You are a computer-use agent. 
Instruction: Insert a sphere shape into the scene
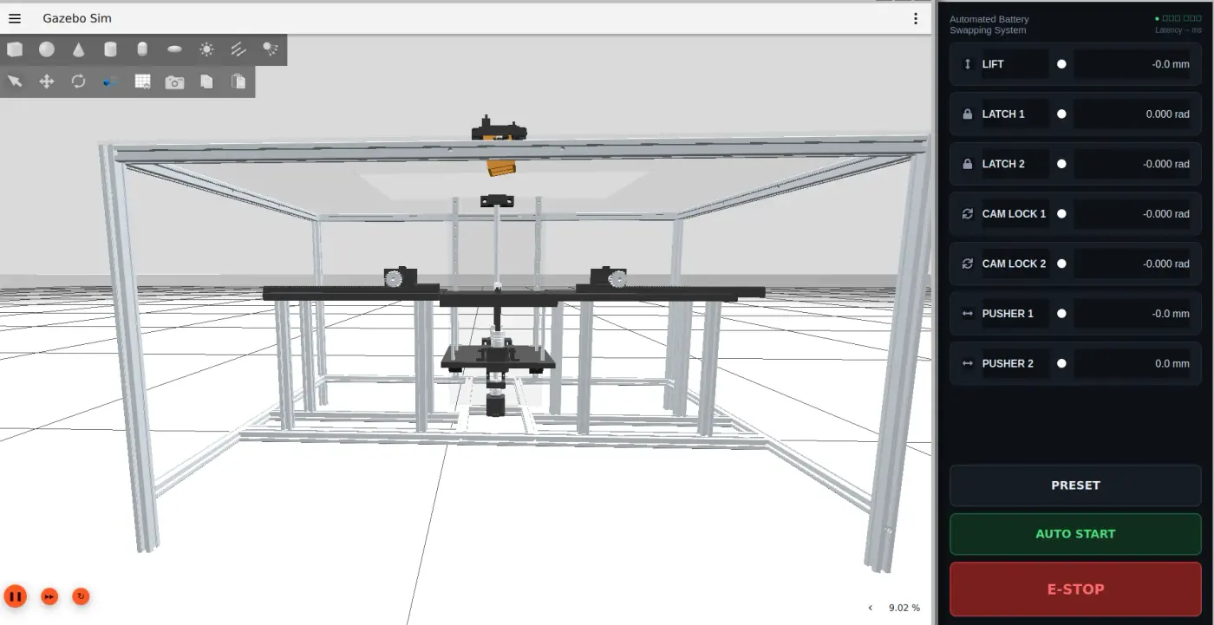[47, 49]
